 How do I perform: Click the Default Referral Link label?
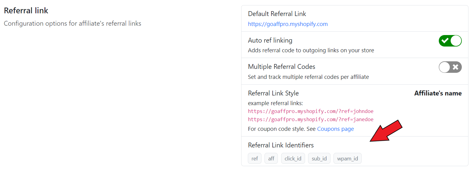(x=277, y=14)
